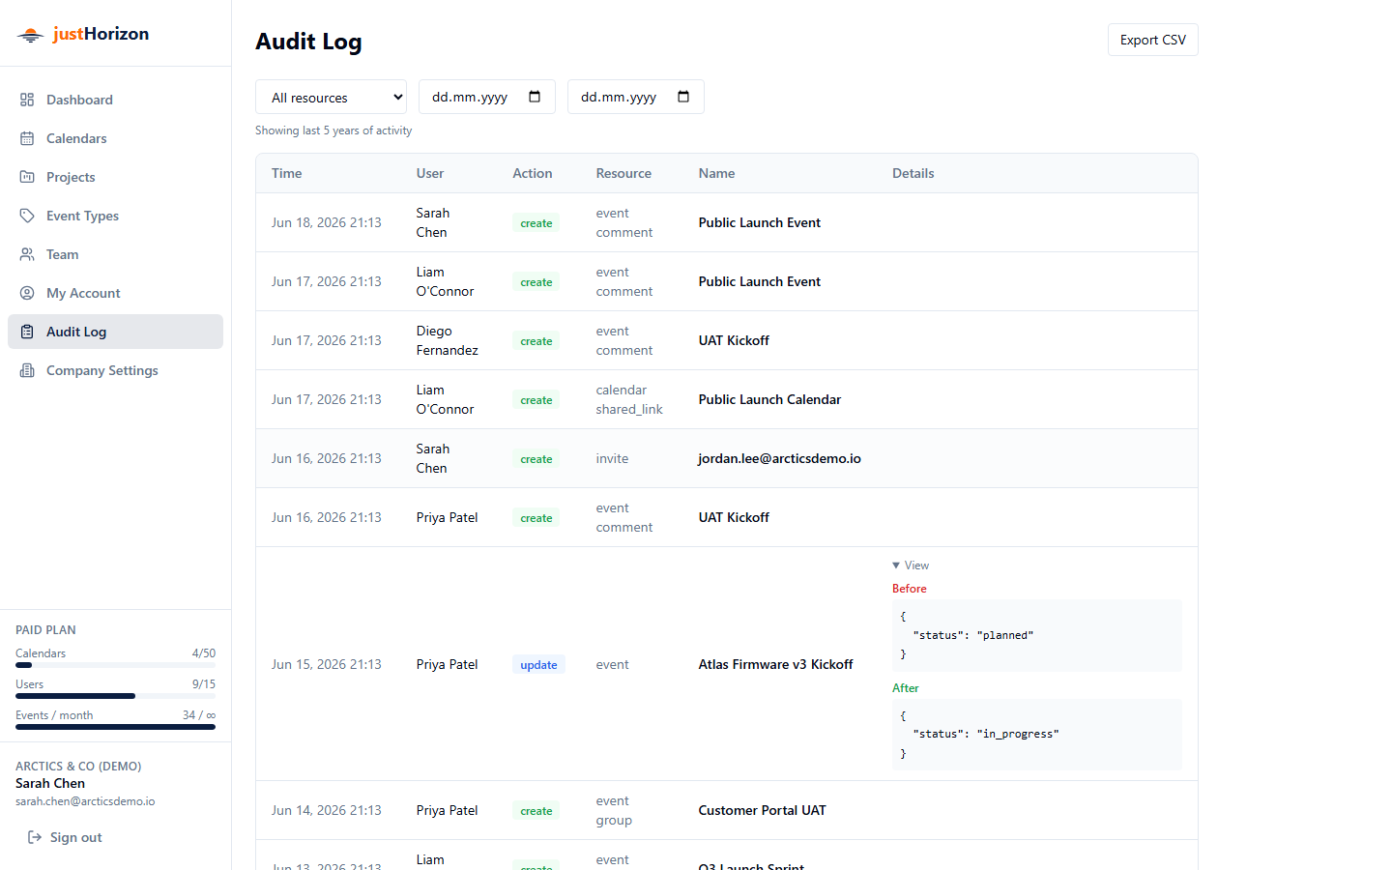Click Showing last 5 years of activity text

333,130
